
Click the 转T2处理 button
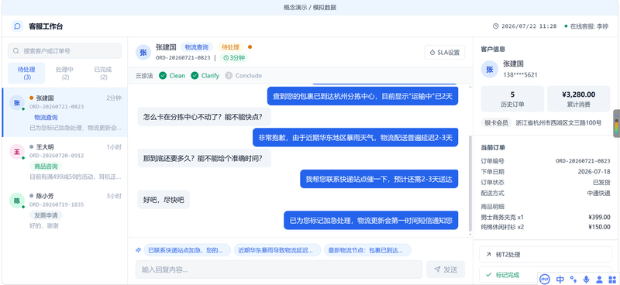pyautogui.click(x=546, y=255)
